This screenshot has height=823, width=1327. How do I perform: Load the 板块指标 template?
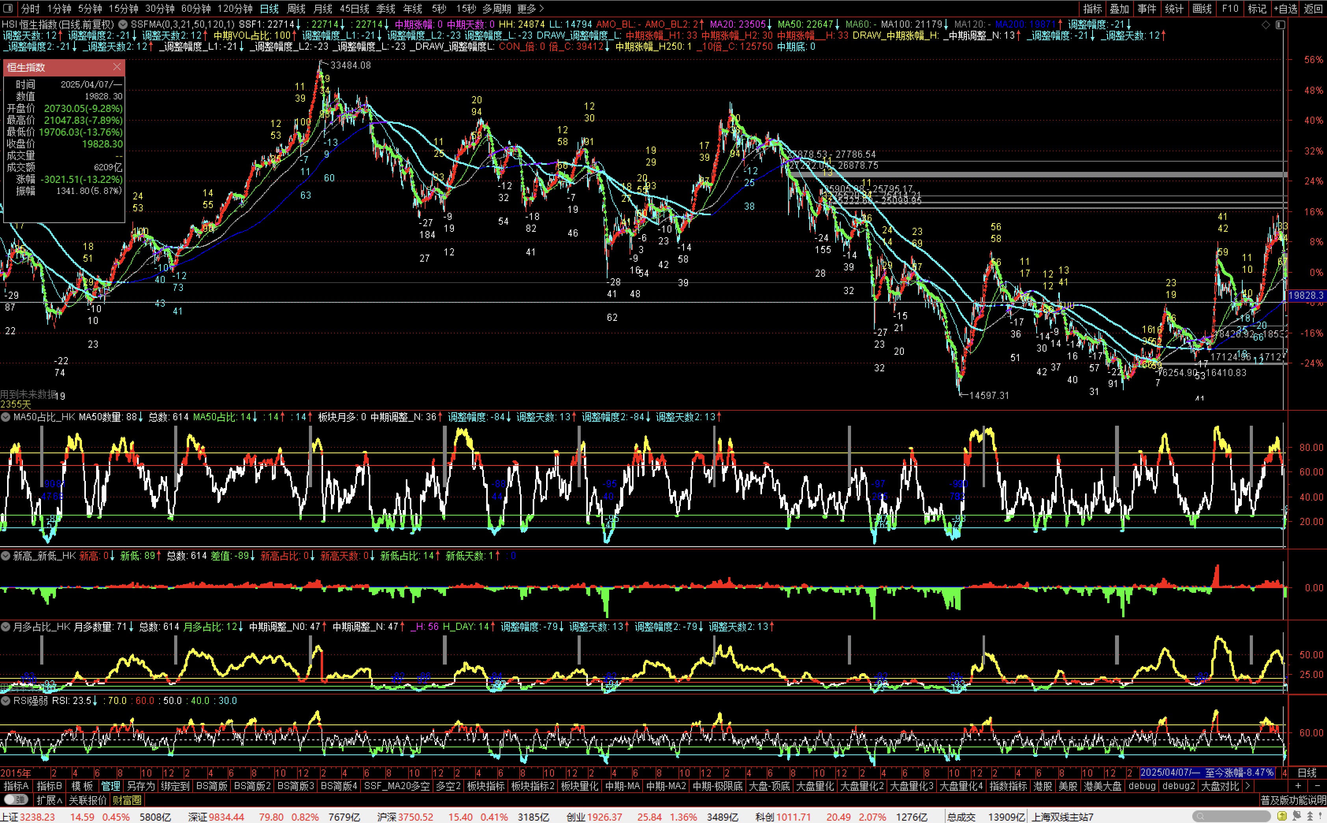tap(486, 786)
